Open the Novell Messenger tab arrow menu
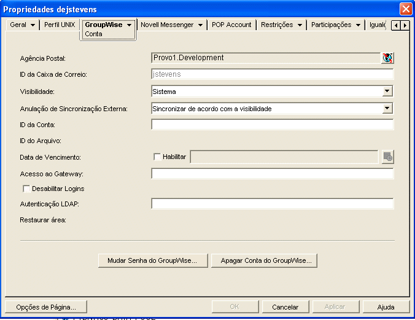 201,25
